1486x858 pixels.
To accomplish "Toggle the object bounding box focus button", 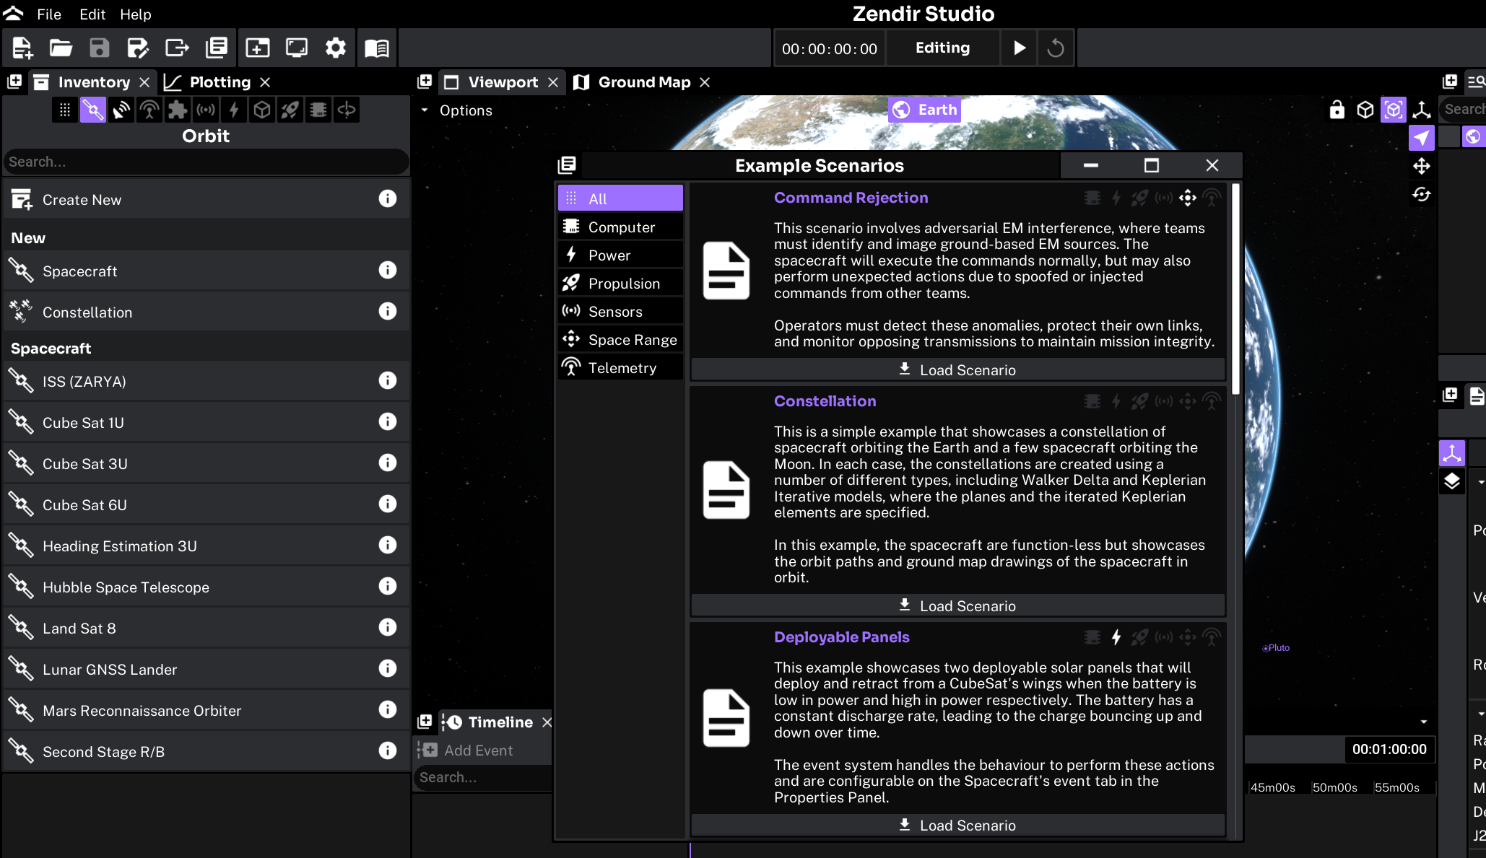I will point(1394,110).
